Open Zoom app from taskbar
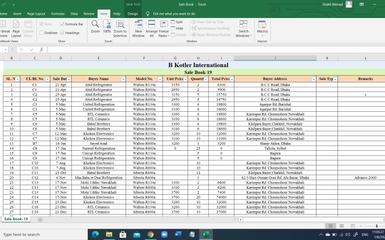The image size is (385, 240). [164, 234]
